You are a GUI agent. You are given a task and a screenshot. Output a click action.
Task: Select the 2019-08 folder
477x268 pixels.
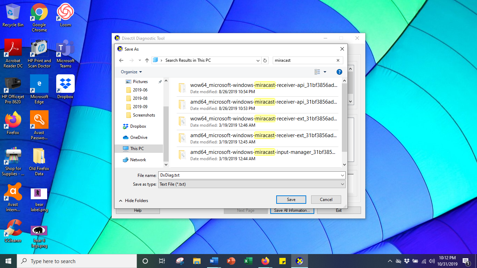pos(140,98)
